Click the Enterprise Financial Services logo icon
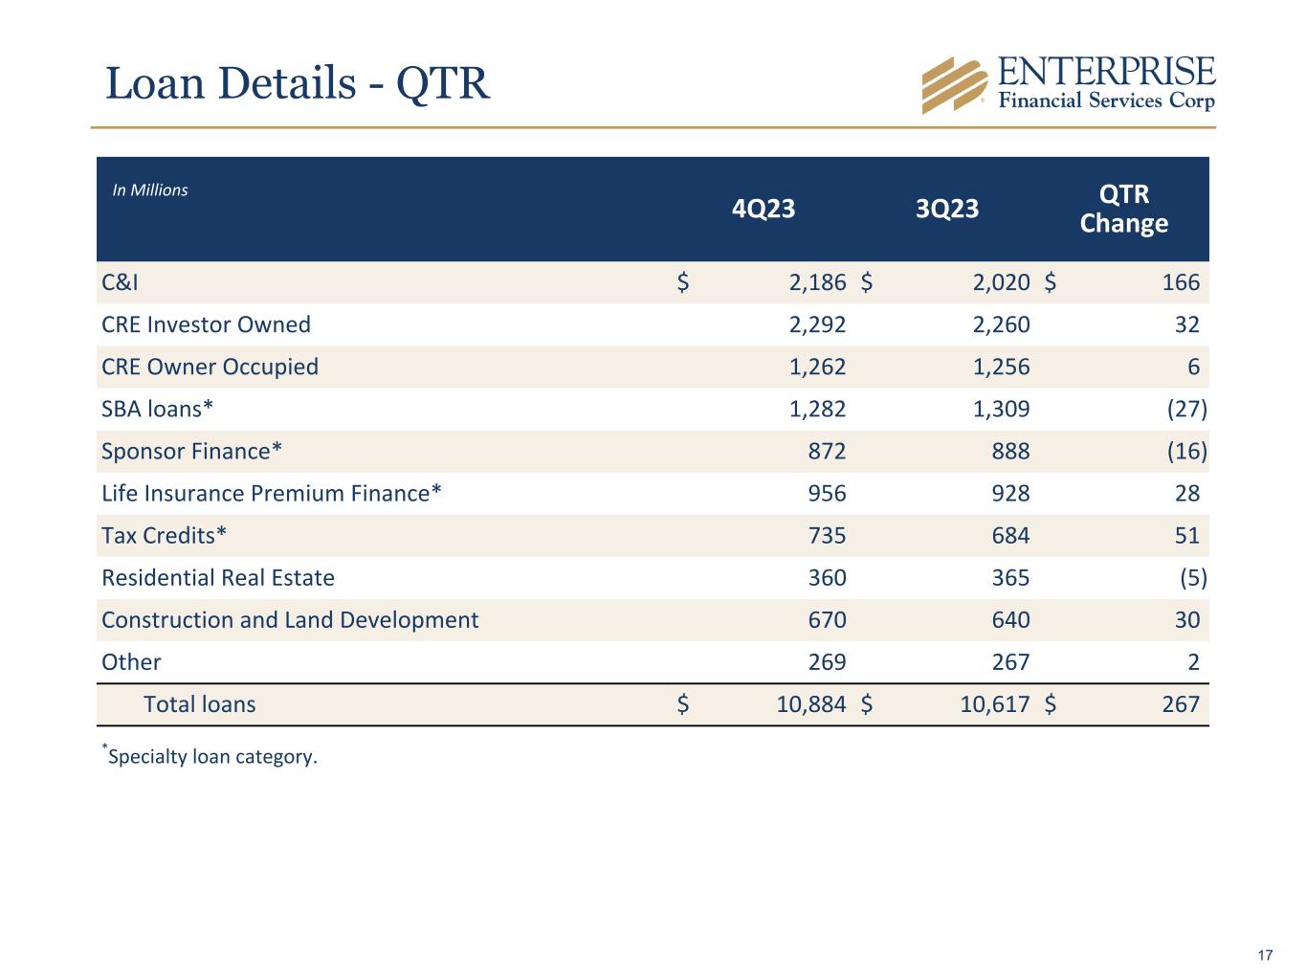The height and width of the screenshot is (980, 1306). pos(954,85)
